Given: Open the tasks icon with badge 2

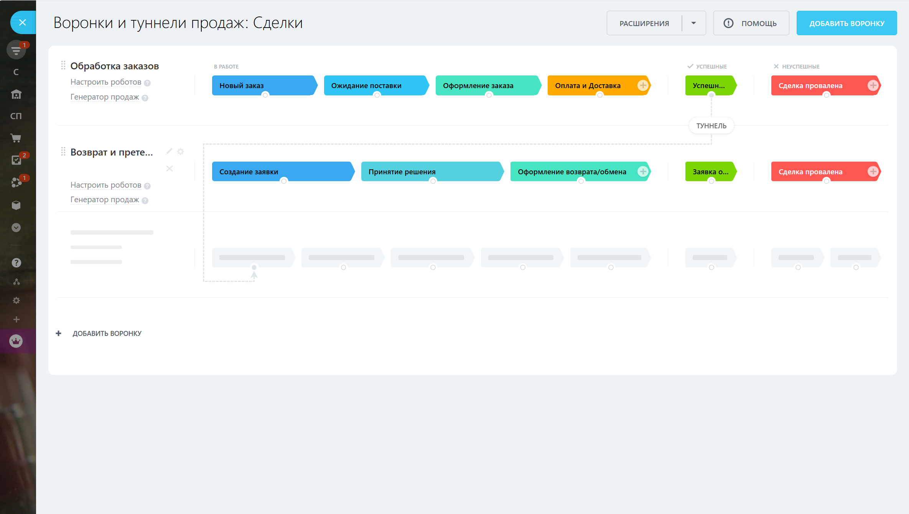Looking at the screenshot, I should (16, 160).
